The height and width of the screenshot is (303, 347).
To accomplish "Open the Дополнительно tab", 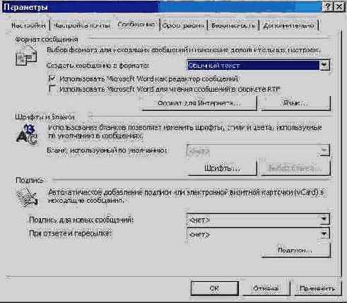I will point(288,25).
